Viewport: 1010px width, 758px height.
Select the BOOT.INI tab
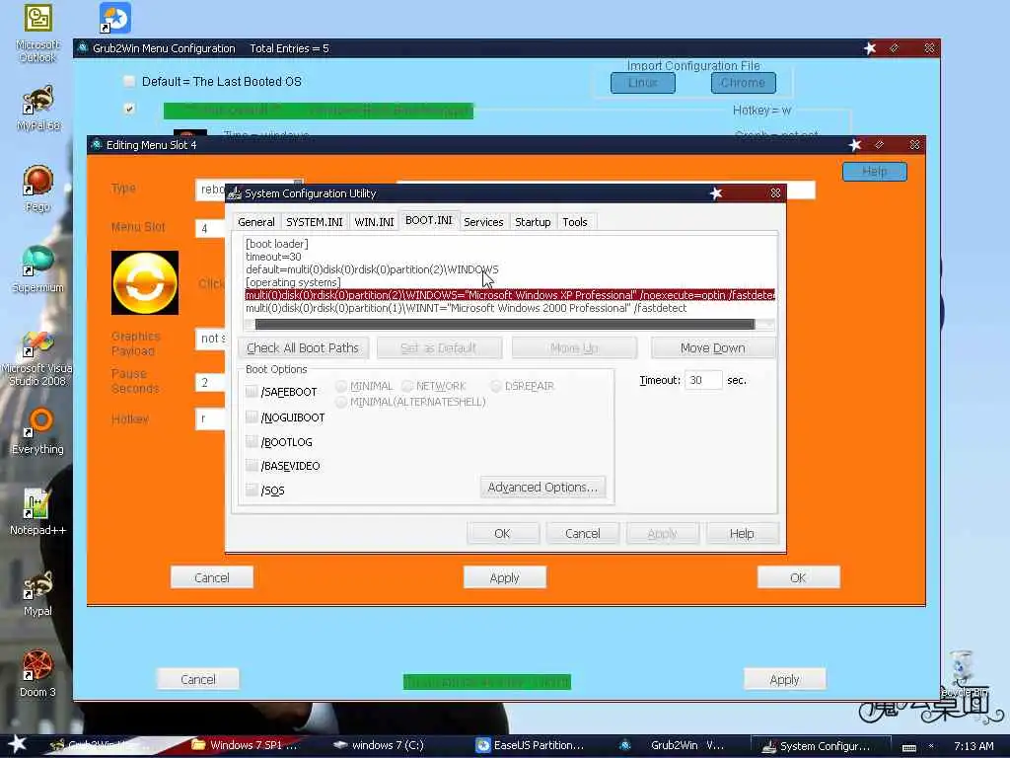coord(429,220)
